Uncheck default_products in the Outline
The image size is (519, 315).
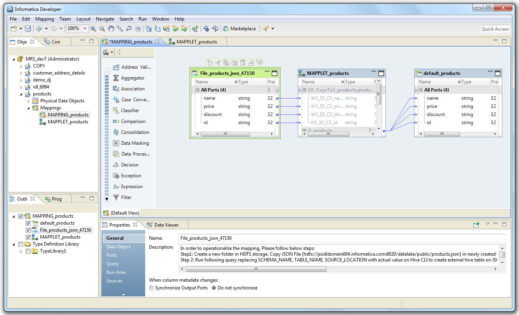click(x=28, y=223)
